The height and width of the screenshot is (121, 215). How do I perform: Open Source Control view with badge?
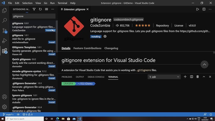pos(4,31)
